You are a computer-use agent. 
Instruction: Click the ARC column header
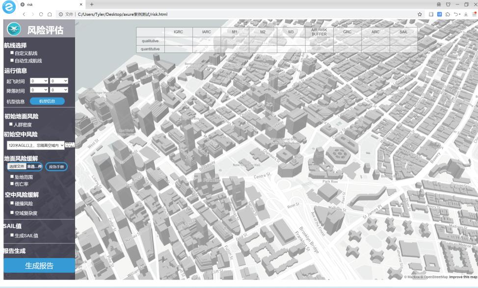(375, 32)
